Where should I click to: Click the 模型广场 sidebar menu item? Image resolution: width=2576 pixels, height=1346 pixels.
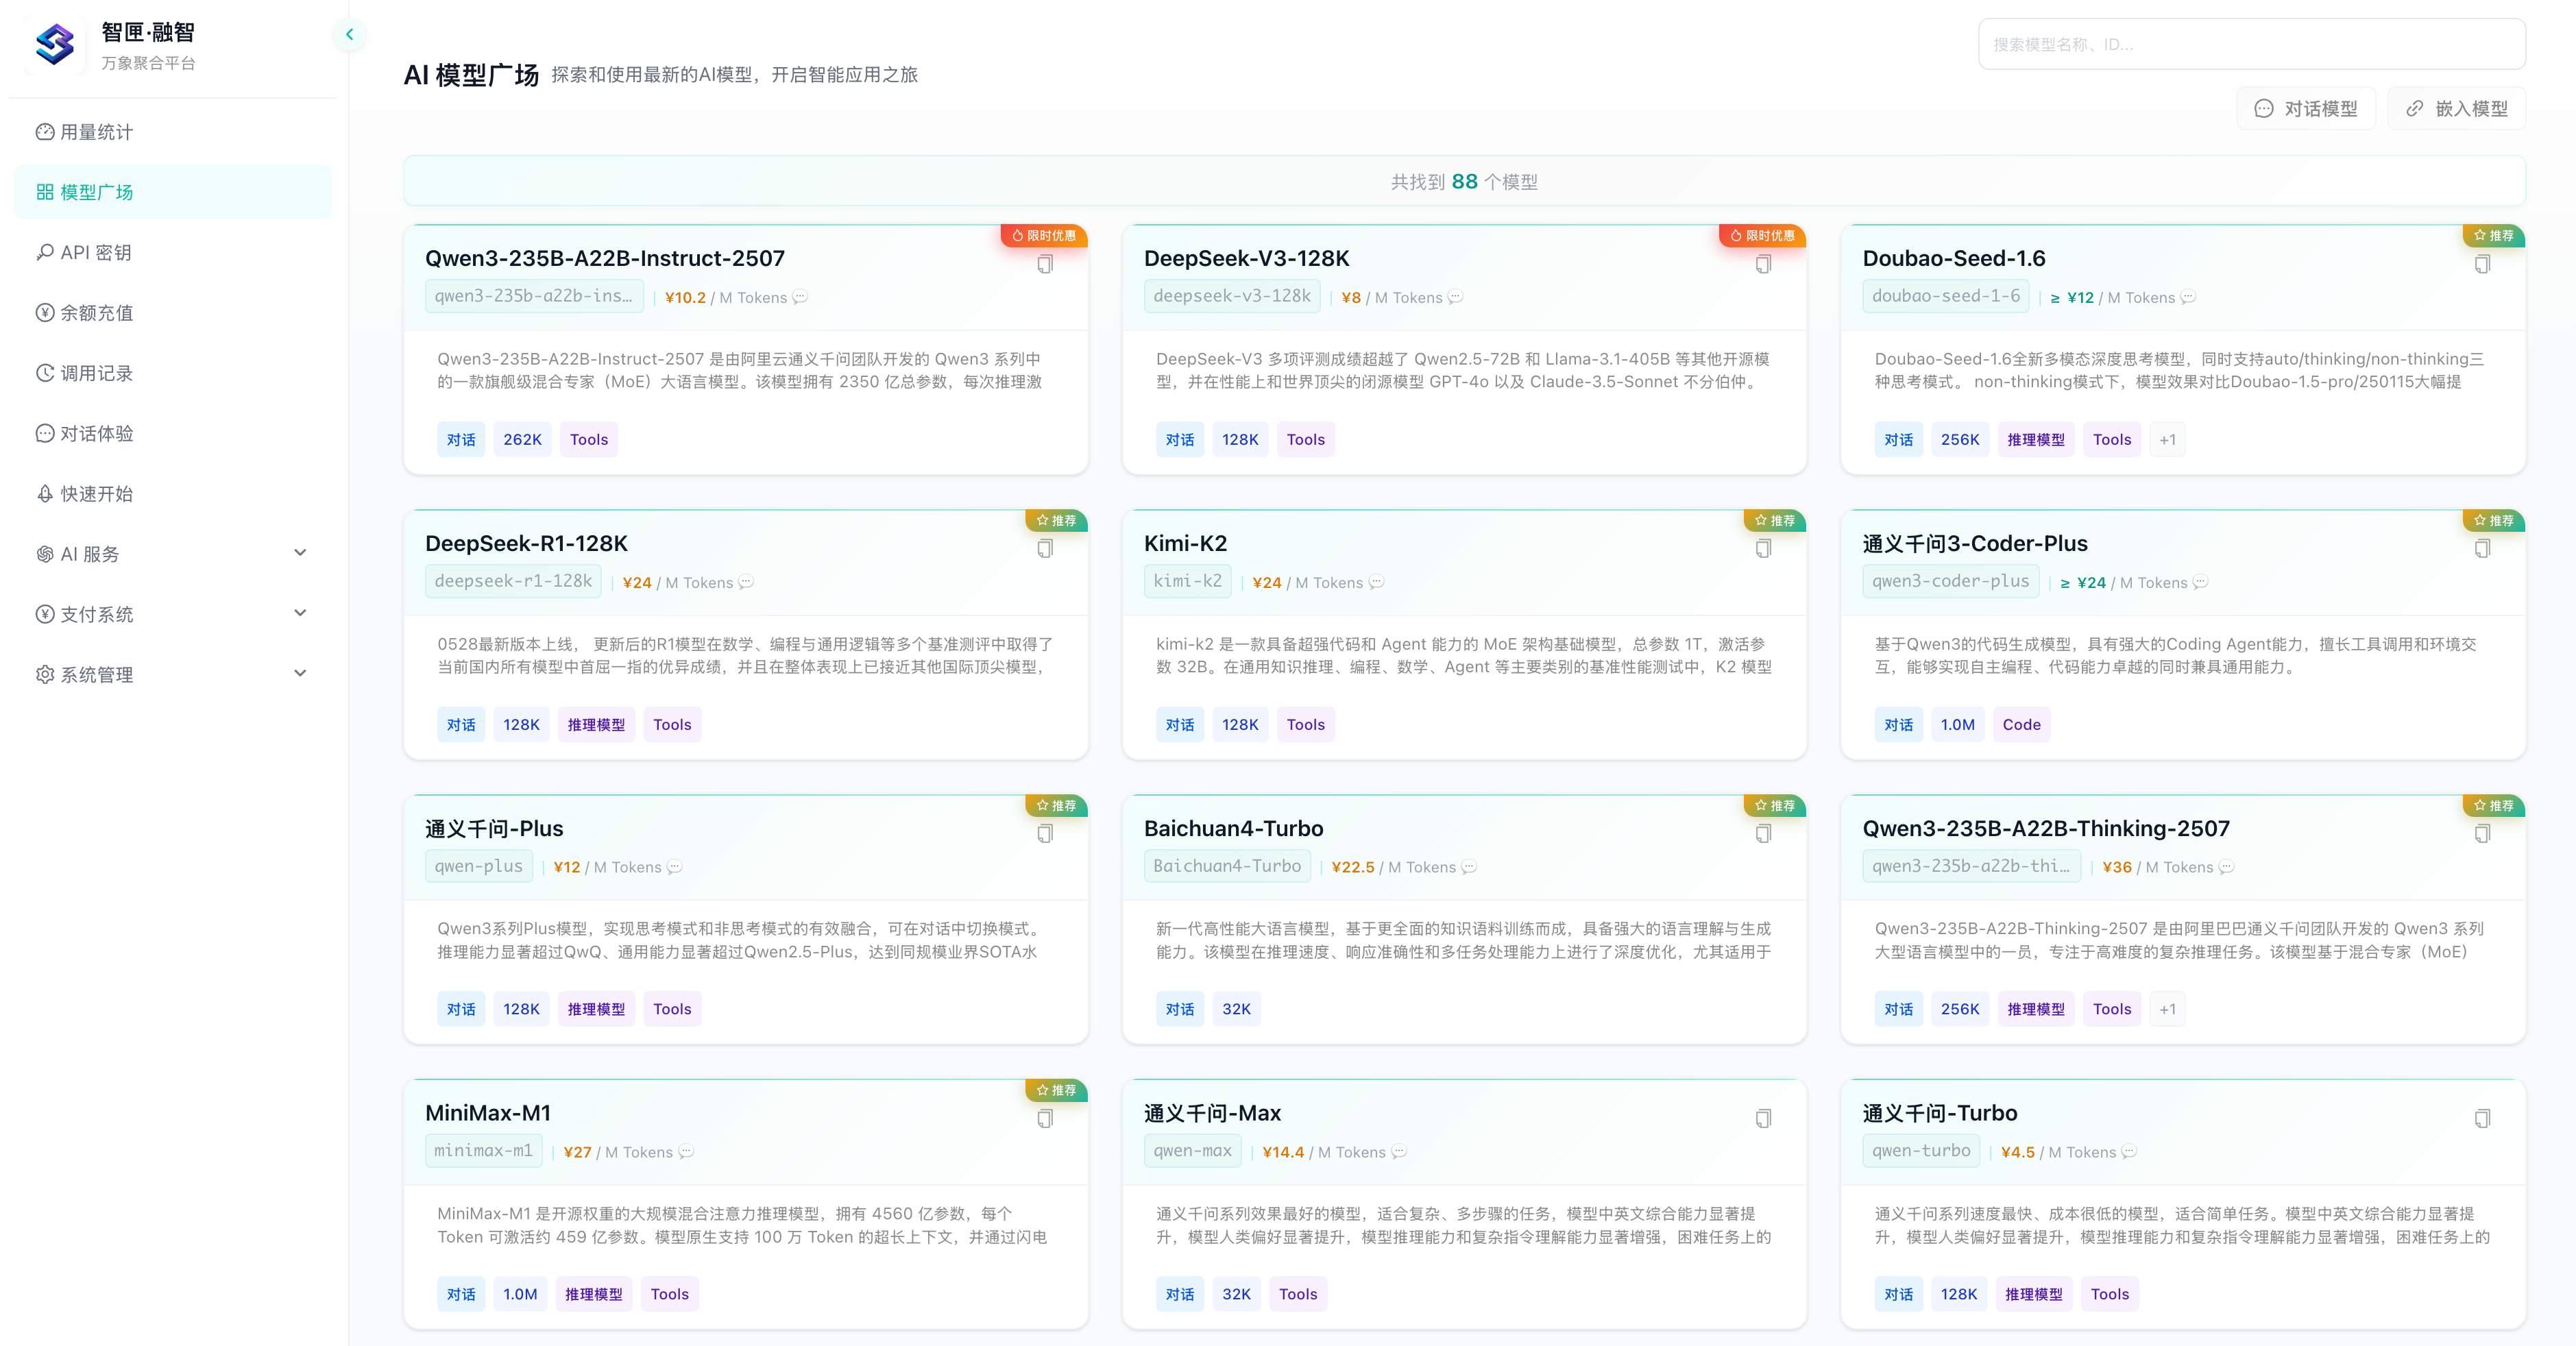96,191
